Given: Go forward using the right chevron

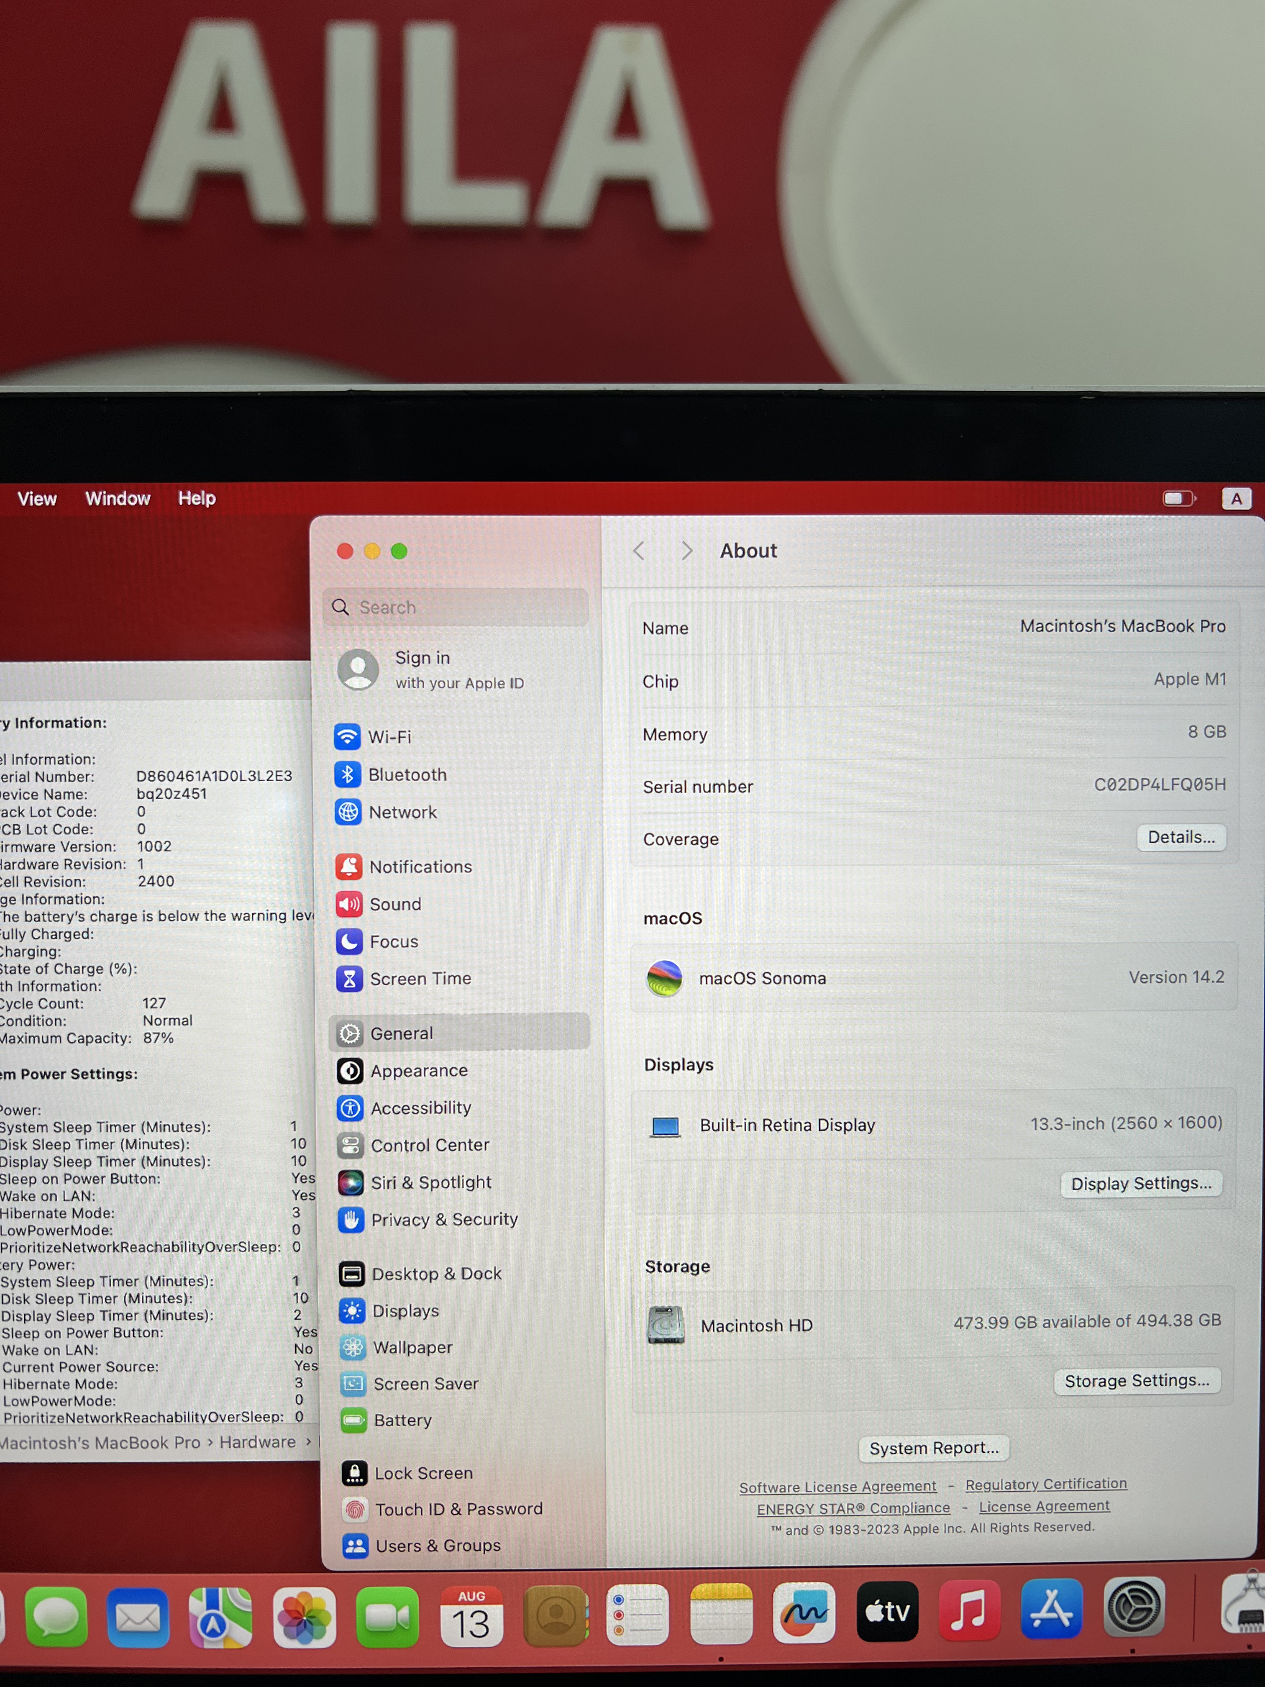Looking at the screenshot, I should tap(687, 551).
